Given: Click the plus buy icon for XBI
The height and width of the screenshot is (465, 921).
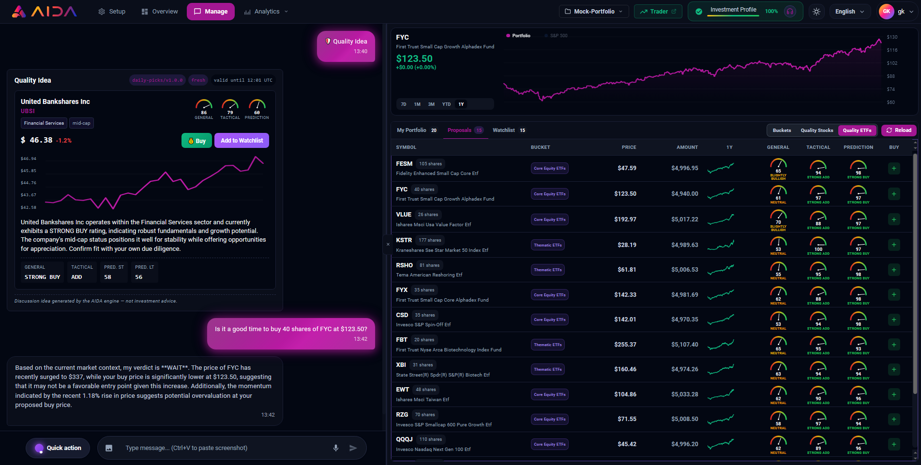Looking at the screenshot, I should pos(894,370).
